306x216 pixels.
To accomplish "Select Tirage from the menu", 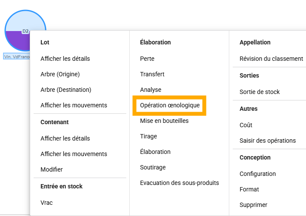I will point(148,136).
